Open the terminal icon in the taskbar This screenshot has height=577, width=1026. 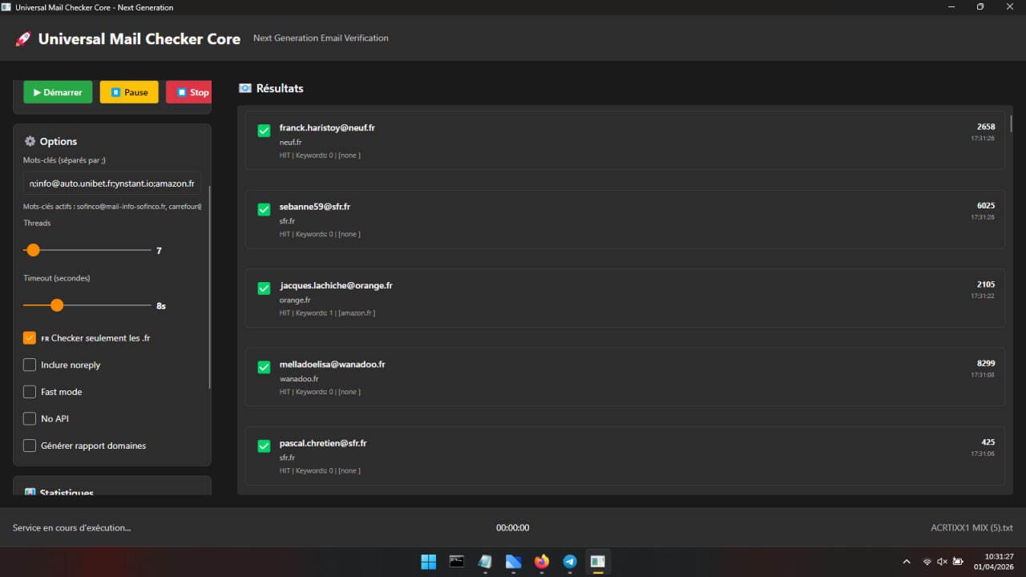tap(457, 562)
